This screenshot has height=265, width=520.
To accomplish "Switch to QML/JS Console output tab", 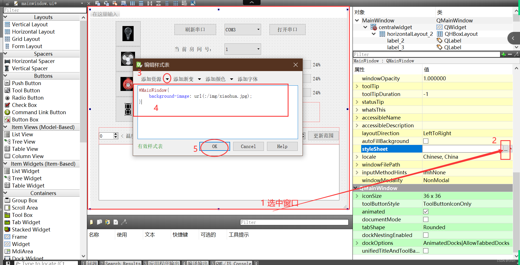I will [x=231, y=263].
